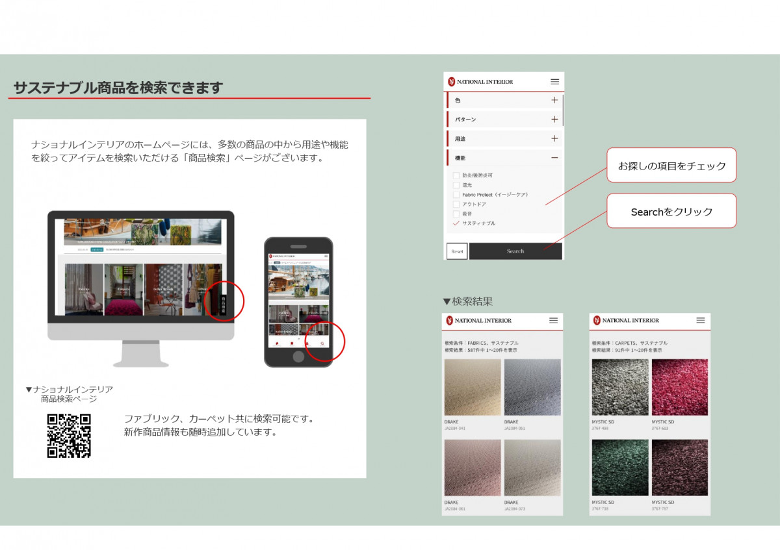Tap the home icon in phone bottom bar
This screenshot has height=550, width=780.
click(x=277, y=343)
